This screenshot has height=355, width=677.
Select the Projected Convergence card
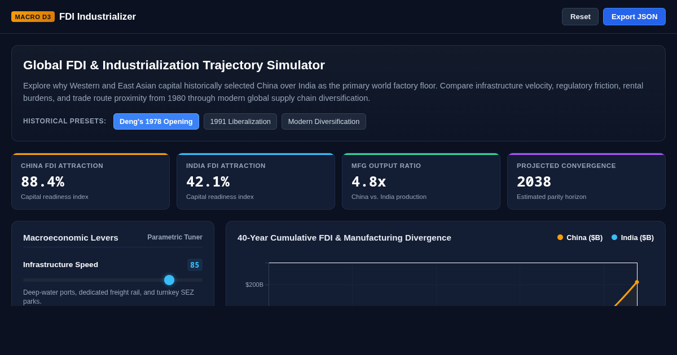(586, 181)
